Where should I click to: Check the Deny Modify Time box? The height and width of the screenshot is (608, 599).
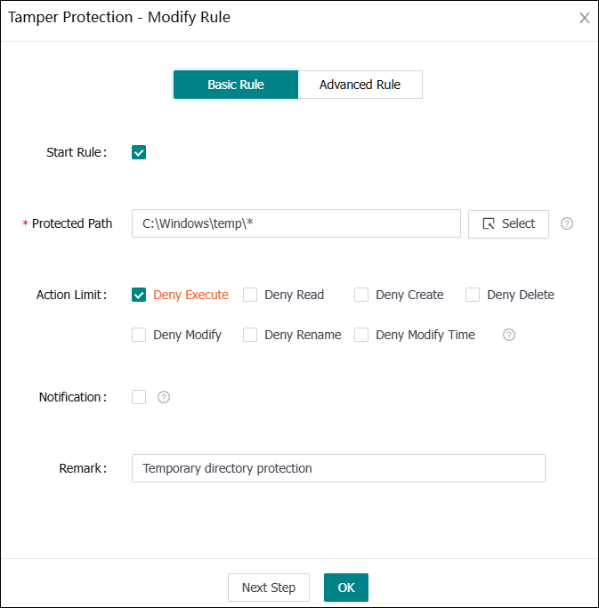[361, 335]
